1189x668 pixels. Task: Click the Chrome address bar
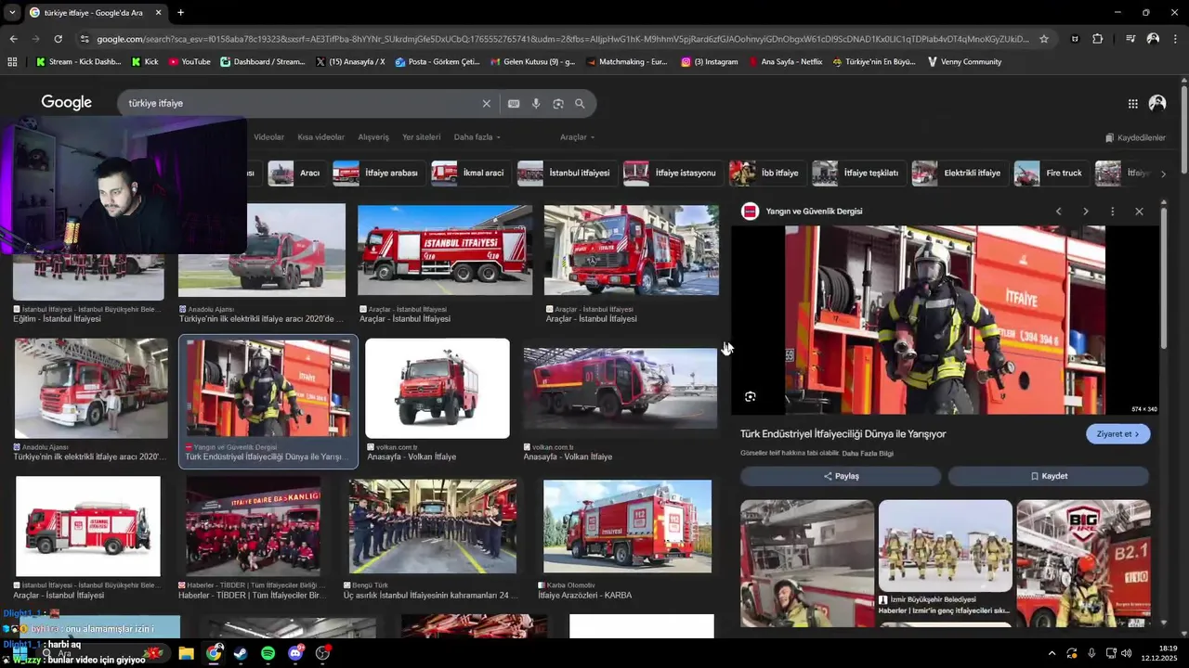point(562,39)
